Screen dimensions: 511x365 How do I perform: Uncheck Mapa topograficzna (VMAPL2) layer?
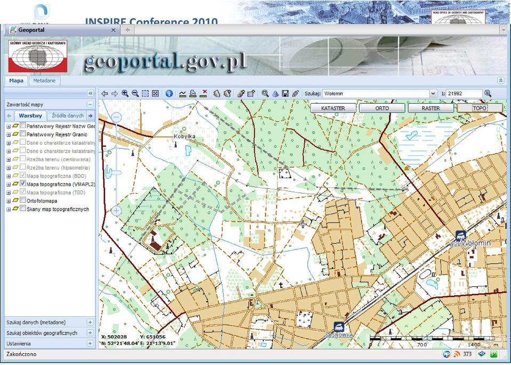[23, 184]
